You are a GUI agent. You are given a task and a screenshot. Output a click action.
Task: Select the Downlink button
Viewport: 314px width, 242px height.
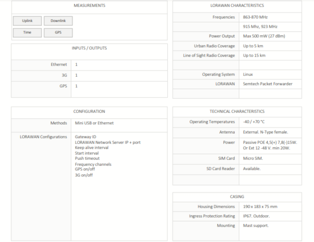(x=58, y=21)
